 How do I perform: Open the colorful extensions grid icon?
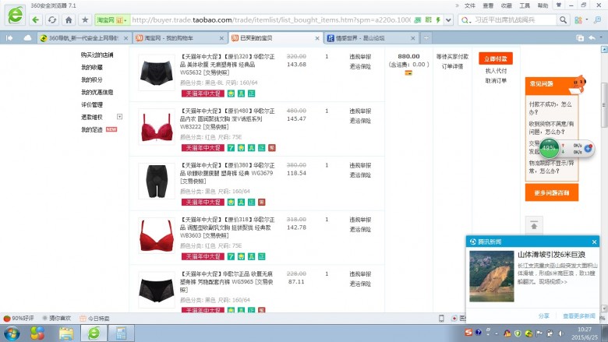578,19
